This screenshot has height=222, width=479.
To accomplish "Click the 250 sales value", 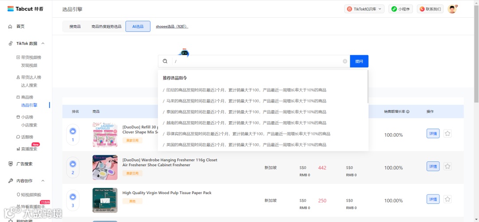I will pyautogui.click(x=322, y=201).
